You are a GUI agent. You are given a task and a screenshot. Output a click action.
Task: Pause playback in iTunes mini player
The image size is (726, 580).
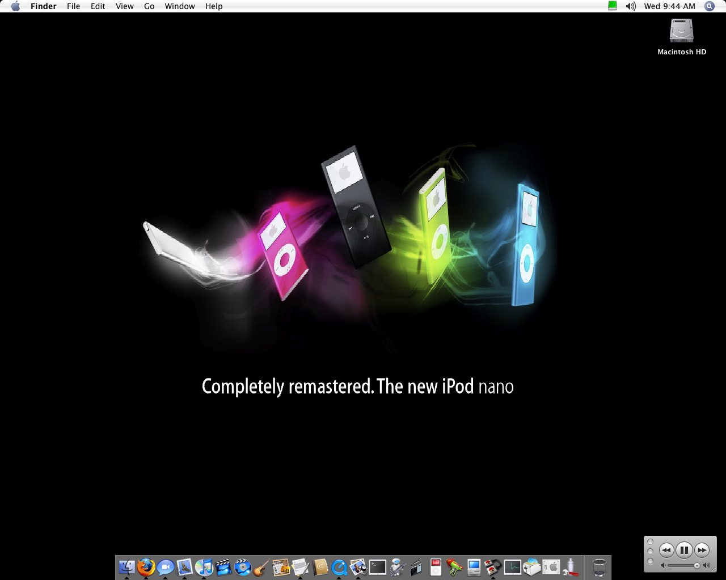(684, 549)
